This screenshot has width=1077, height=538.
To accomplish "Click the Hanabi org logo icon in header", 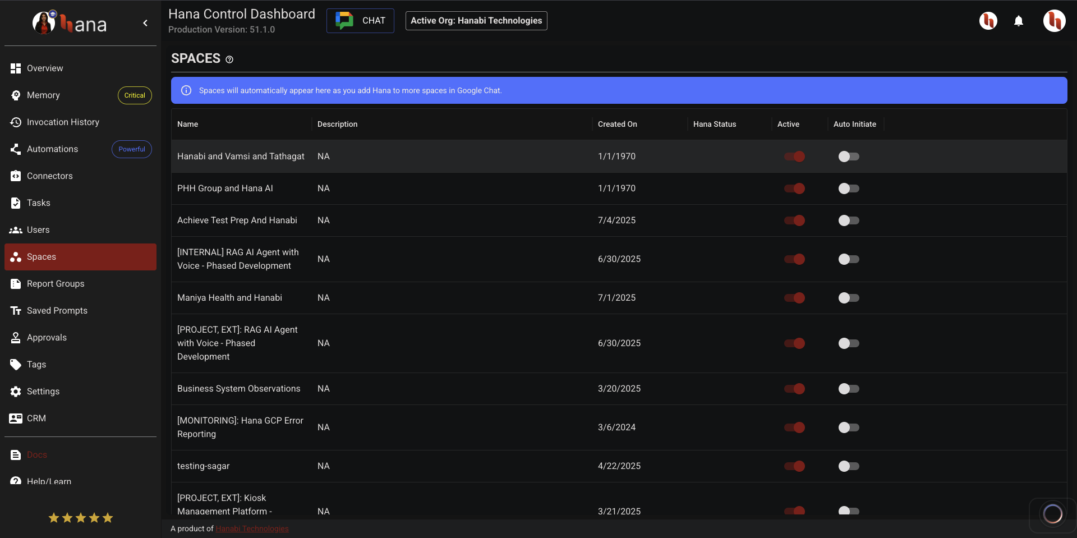I will 988,21.
